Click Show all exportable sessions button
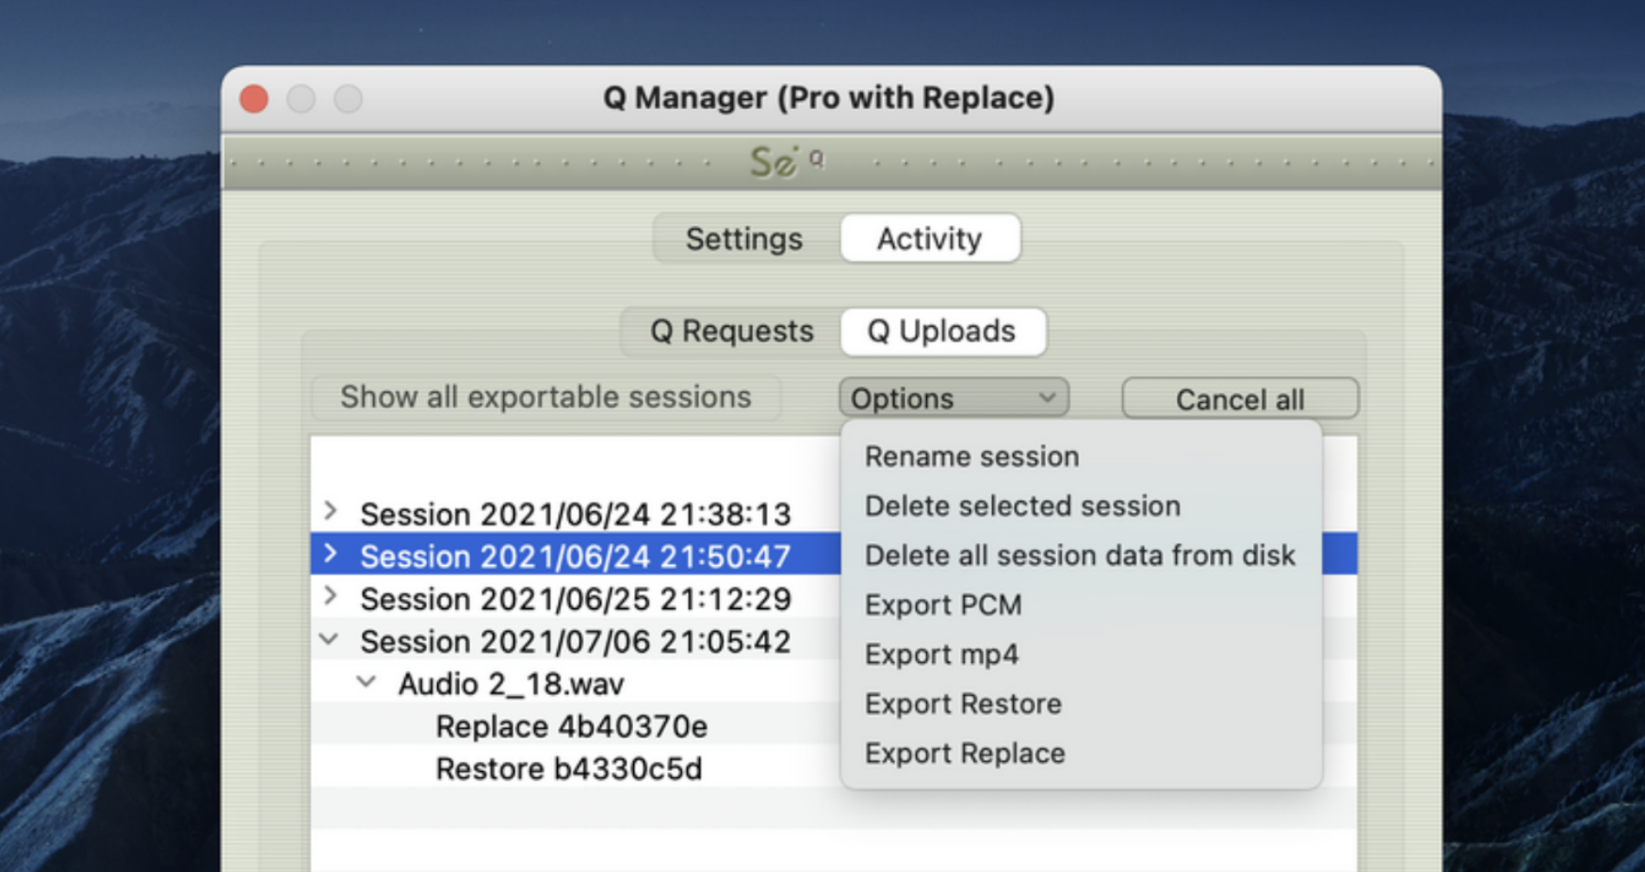Image resolution: width=1645 pixels, height=872 pixels. coord(546,397)
